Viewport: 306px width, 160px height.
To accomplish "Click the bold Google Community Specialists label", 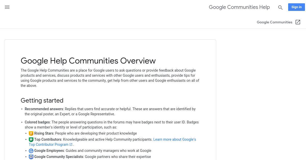I will tap(59, 157).
